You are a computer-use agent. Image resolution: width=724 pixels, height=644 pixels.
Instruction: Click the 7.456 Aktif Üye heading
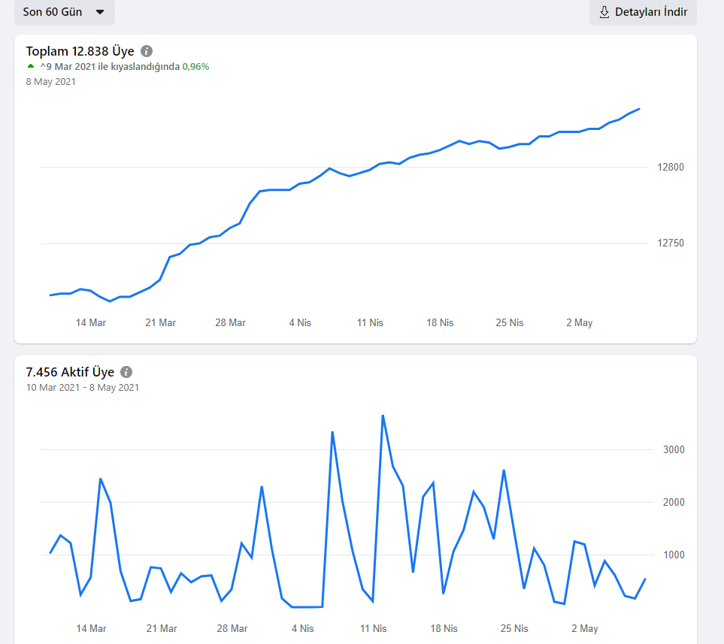pos(70,372)
